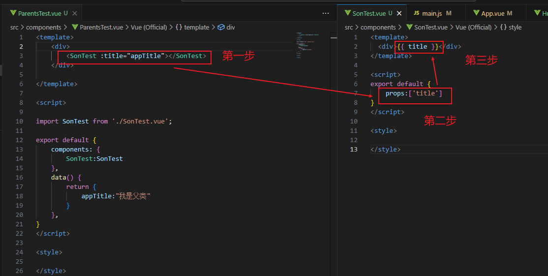
Task: Click '{{ title }}' expression in SonTest.vue
Action: [x=418, y=46]
